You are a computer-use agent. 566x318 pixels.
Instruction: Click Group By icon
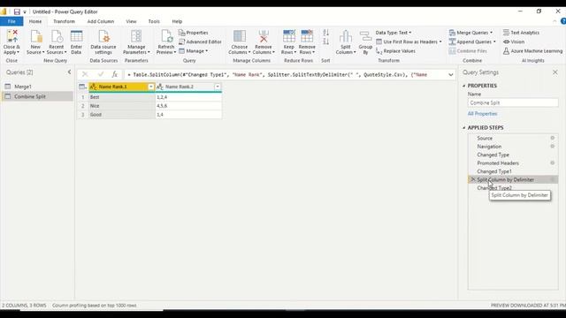pos(365,36)
